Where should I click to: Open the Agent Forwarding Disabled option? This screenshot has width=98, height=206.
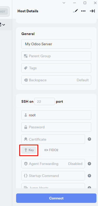[x=53, y=164]
